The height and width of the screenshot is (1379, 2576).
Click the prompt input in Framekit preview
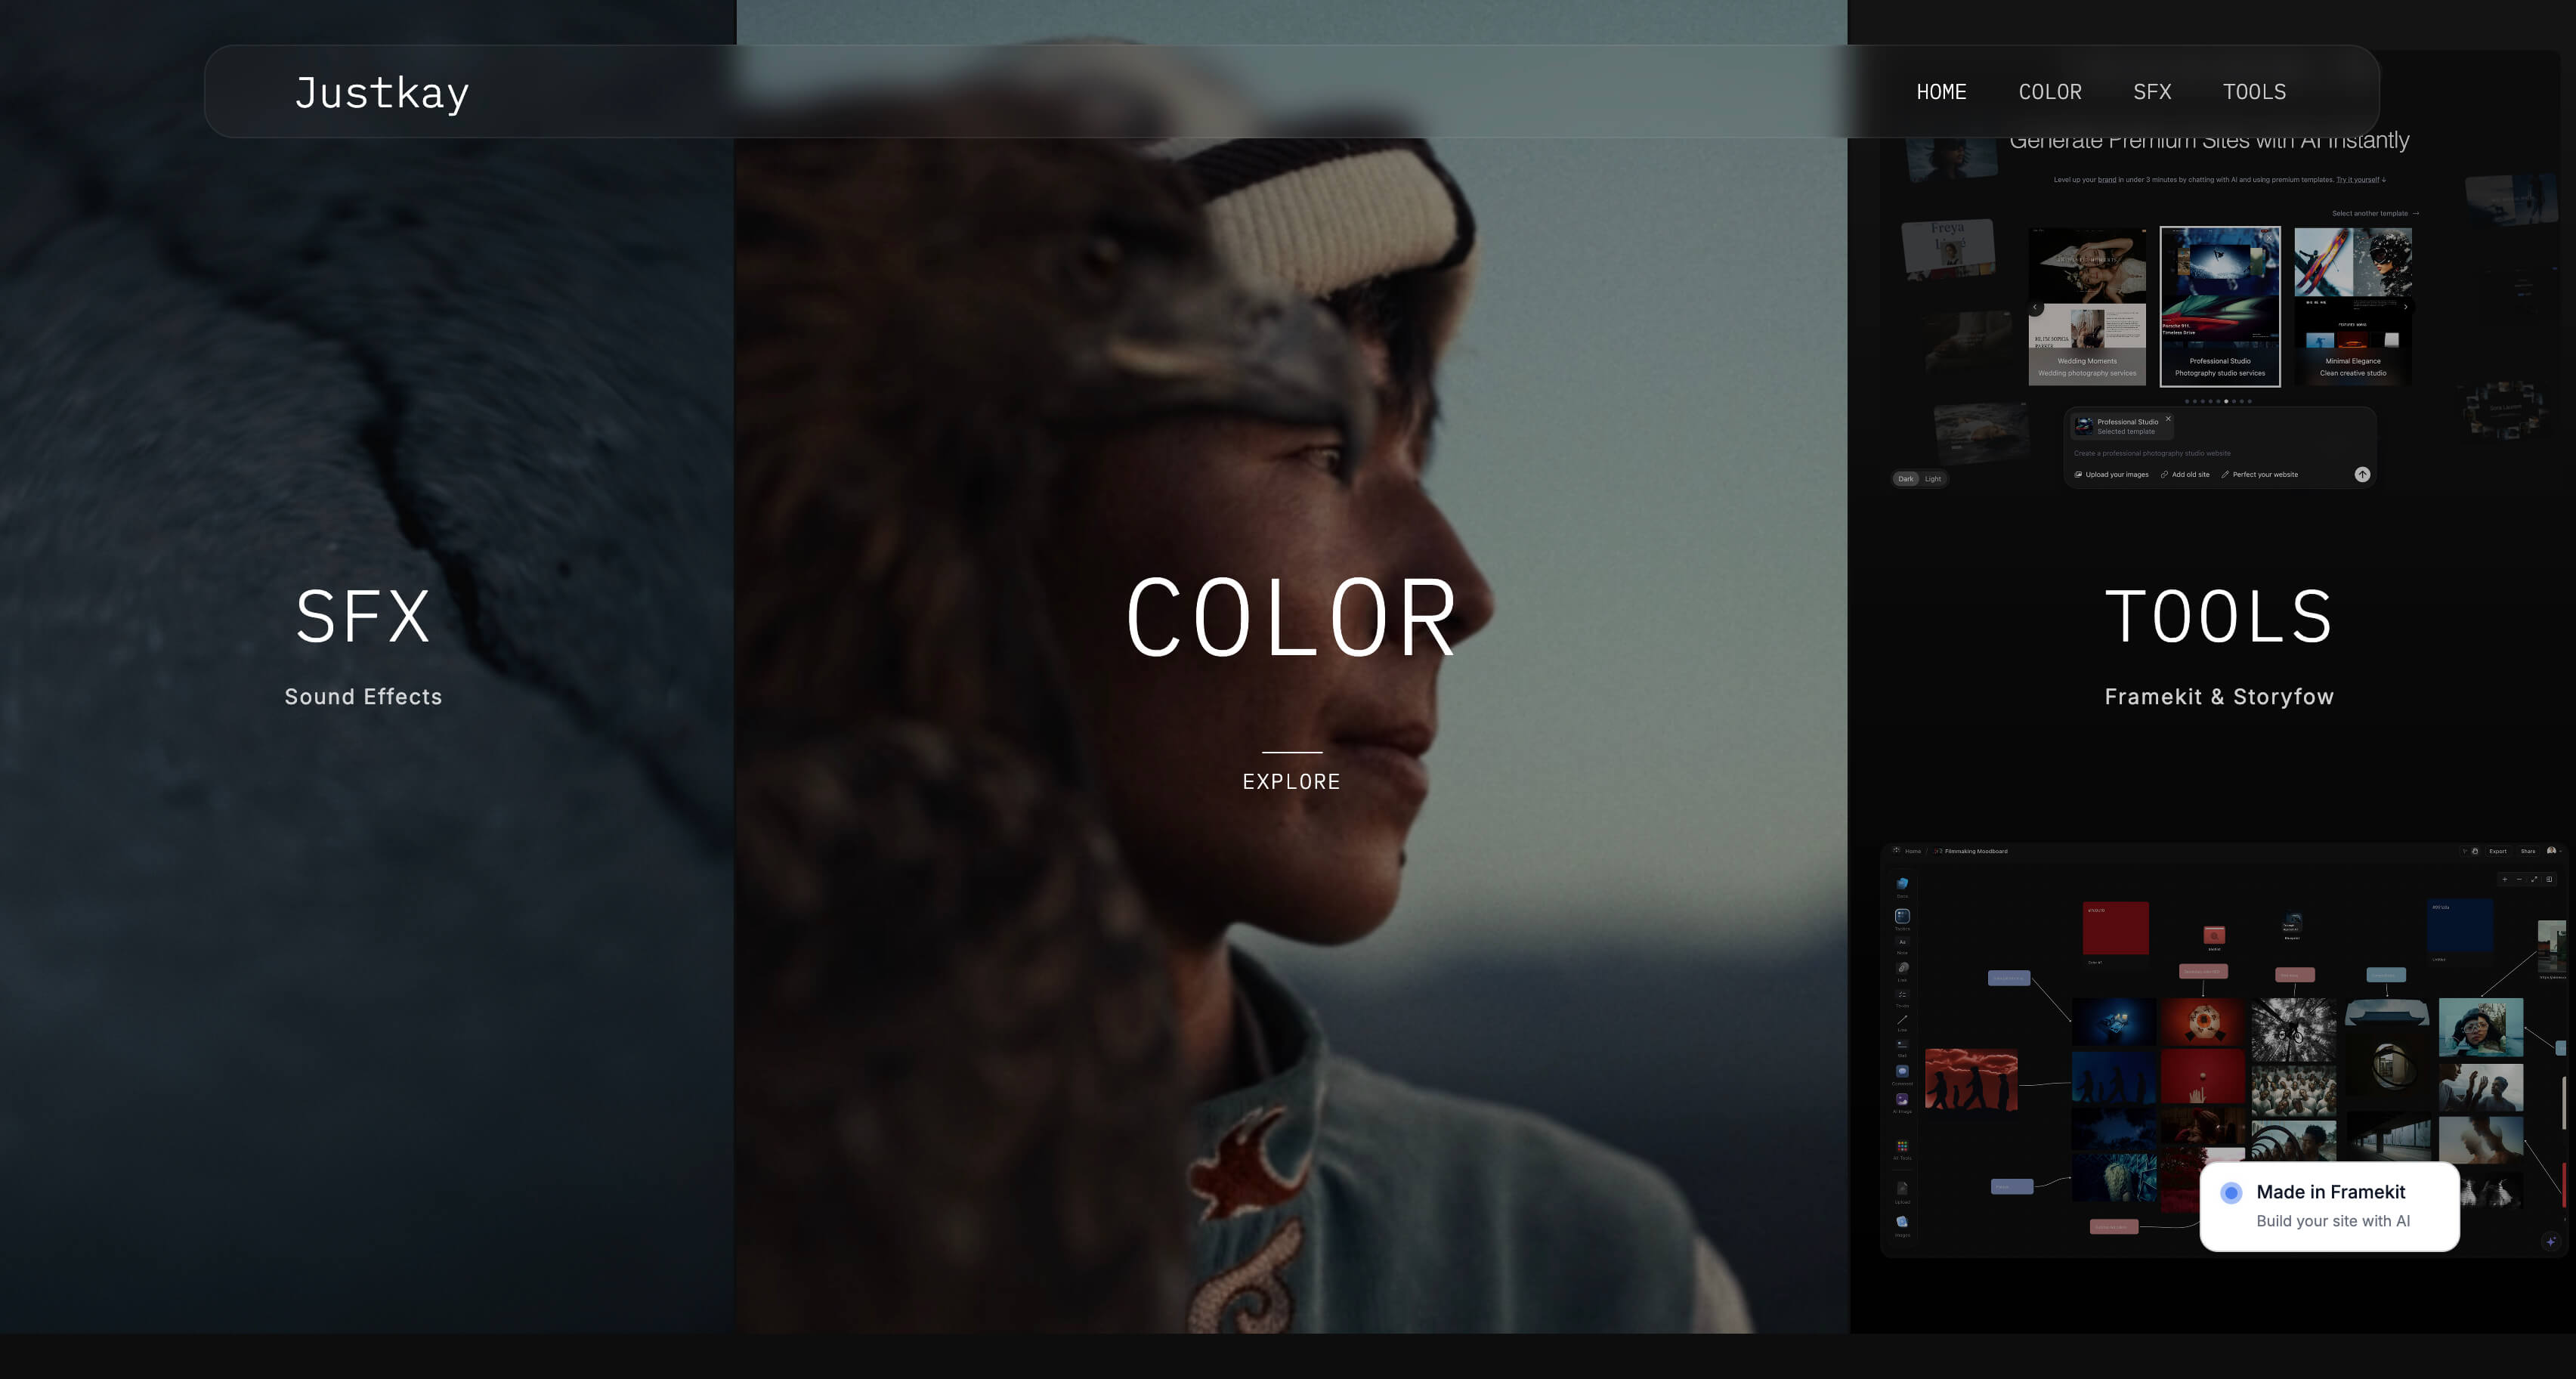(2220, 453)
